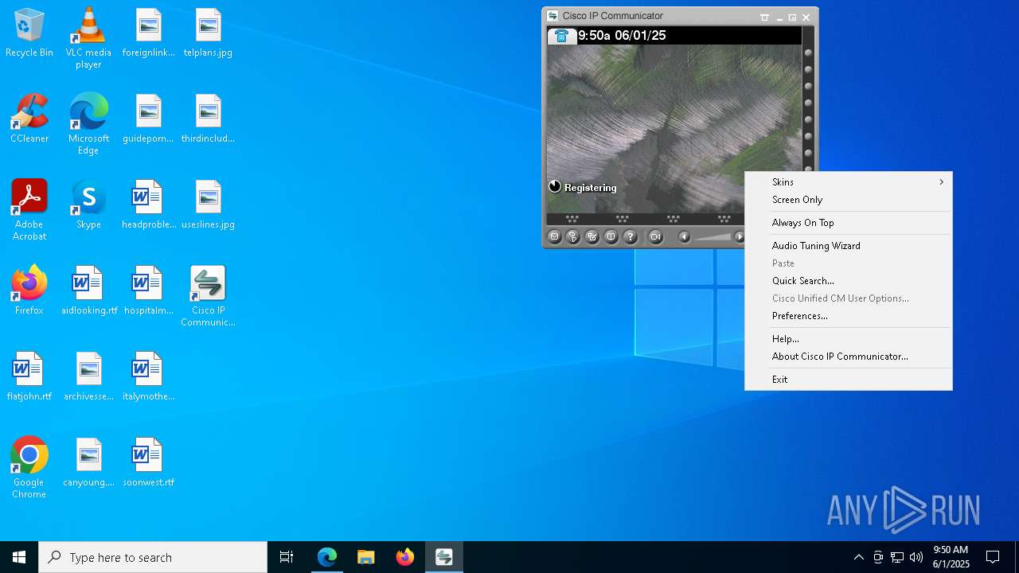Select the canyoung image file on the desktop
The image size is (1019, 573).
(x=88, y=463)
